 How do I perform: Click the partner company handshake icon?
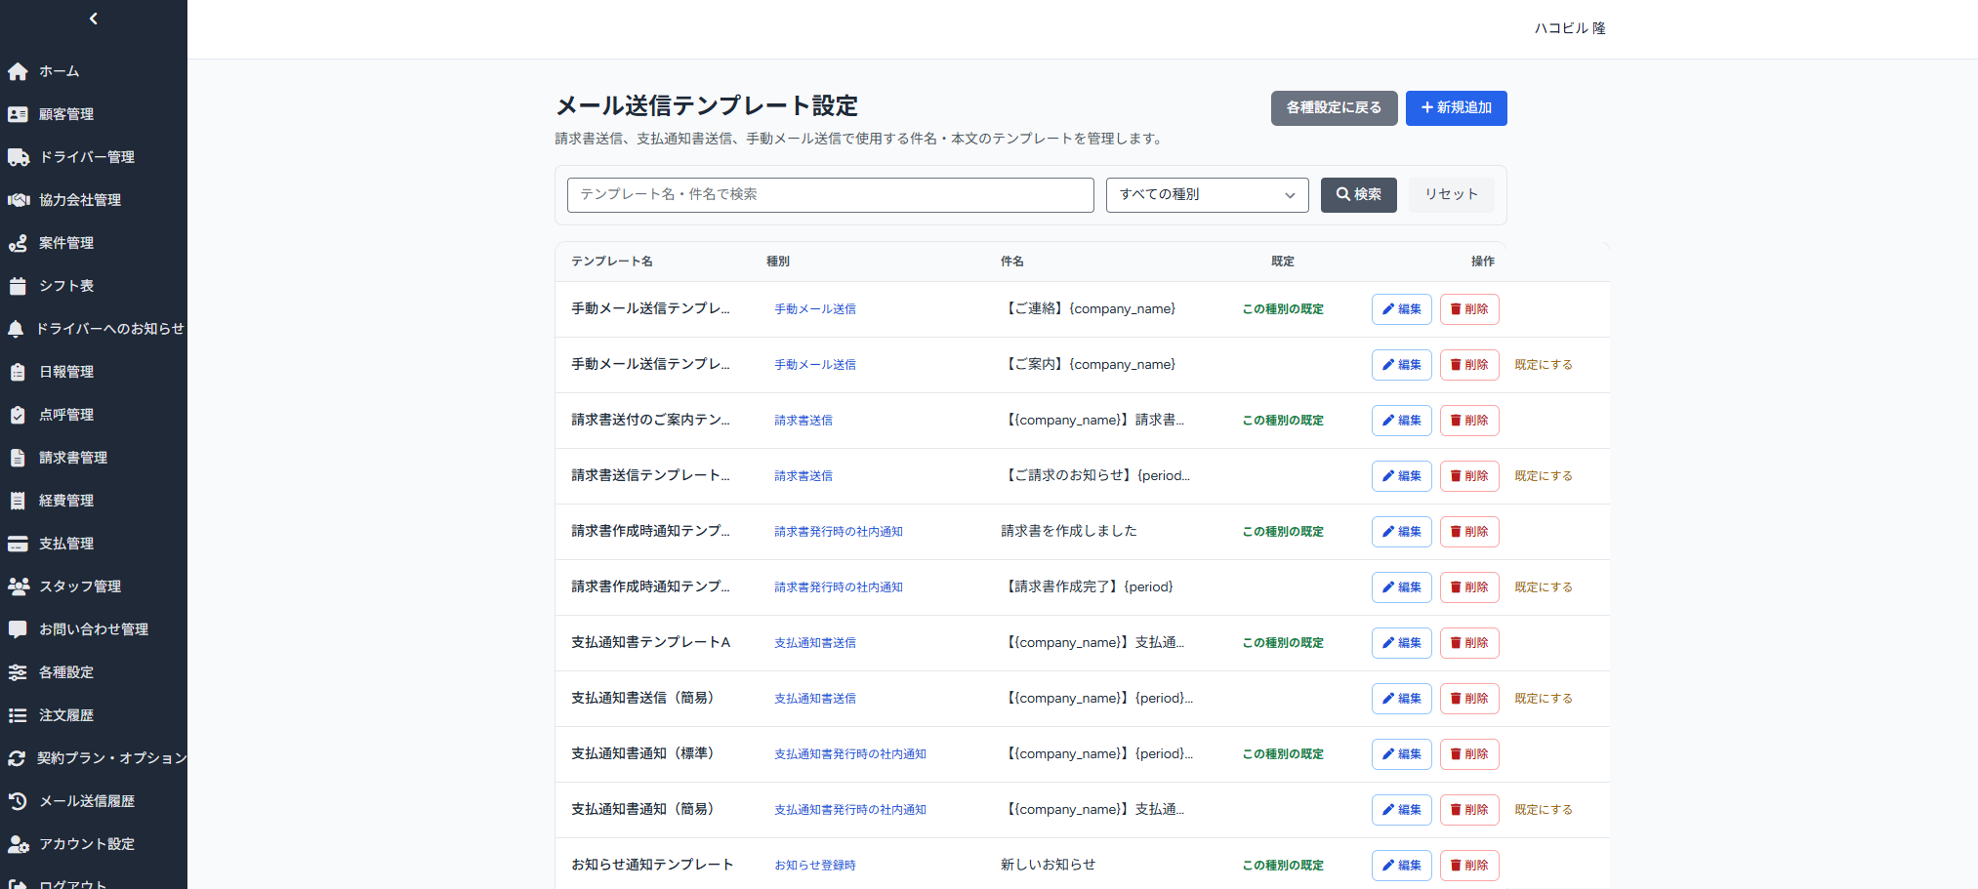18,200
